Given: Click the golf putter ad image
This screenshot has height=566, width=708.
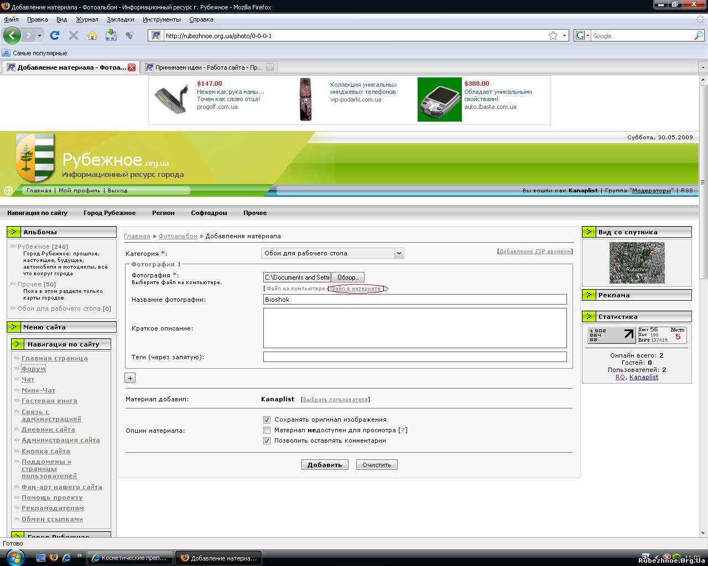Looking at the screenshot, I should click(172, 99).
